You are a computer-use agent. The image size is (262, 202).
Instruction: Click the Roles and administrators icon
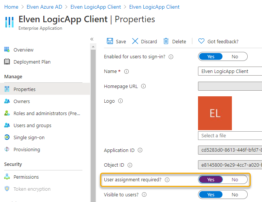pyautogui.click(x=7, y=113)
